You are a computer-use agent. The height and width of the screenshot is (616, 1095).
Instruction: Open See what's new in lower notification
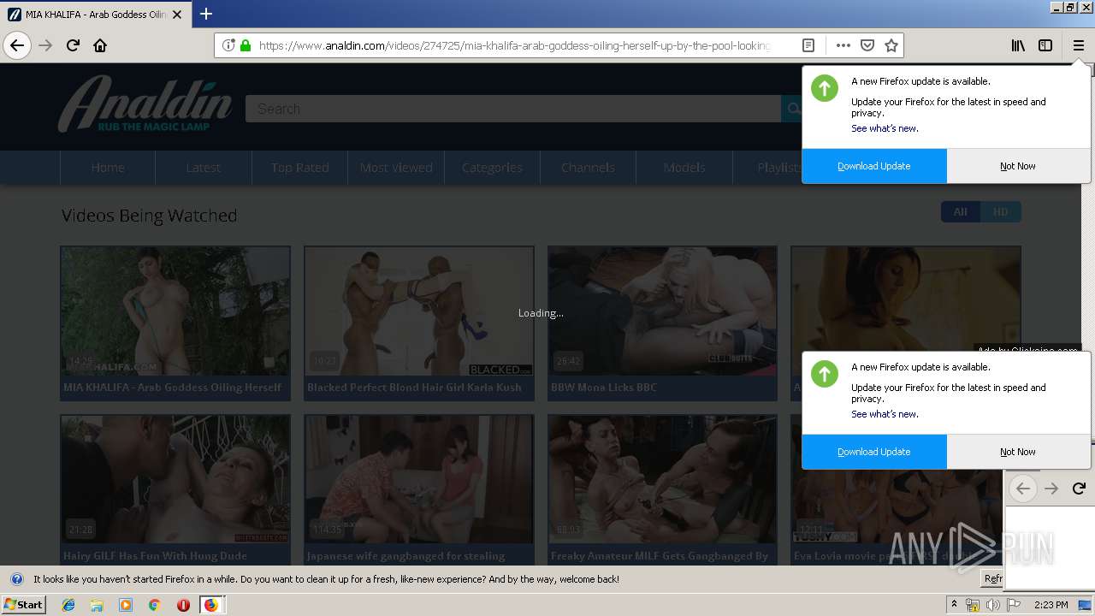(885, 414)
